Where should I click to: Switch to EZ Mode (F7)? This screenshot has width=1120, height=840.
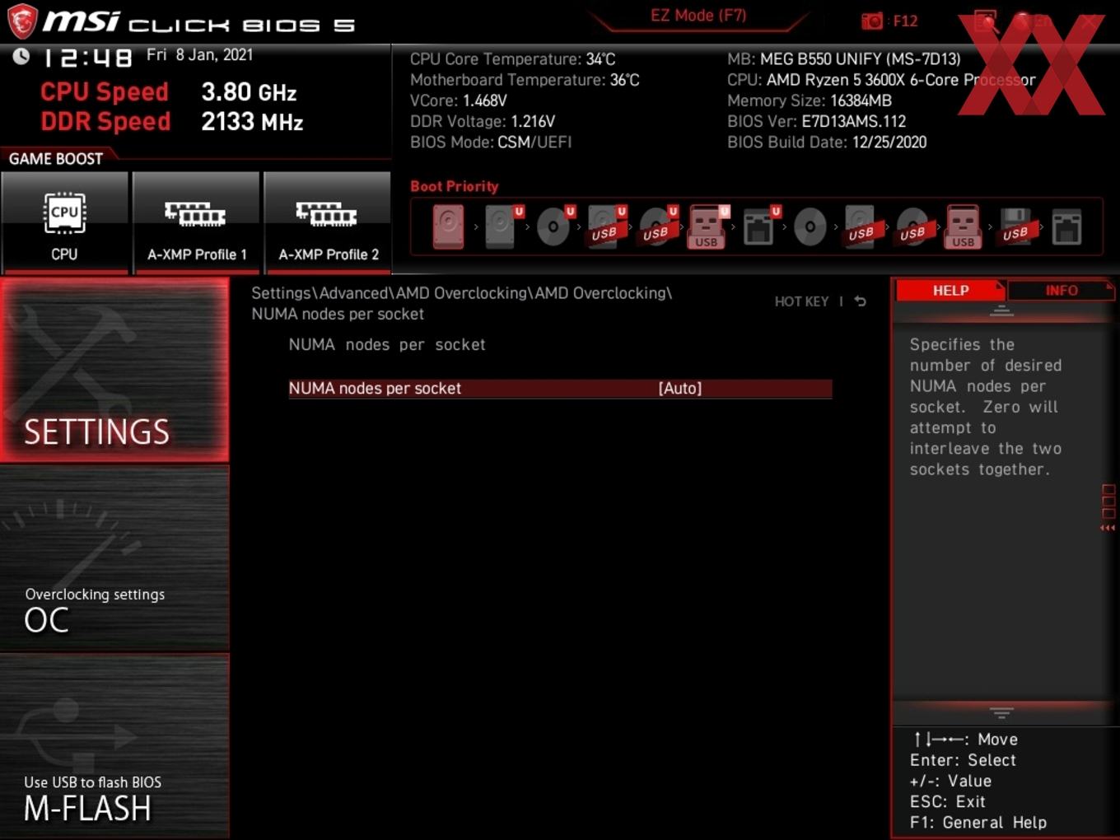tap(698, 16)
